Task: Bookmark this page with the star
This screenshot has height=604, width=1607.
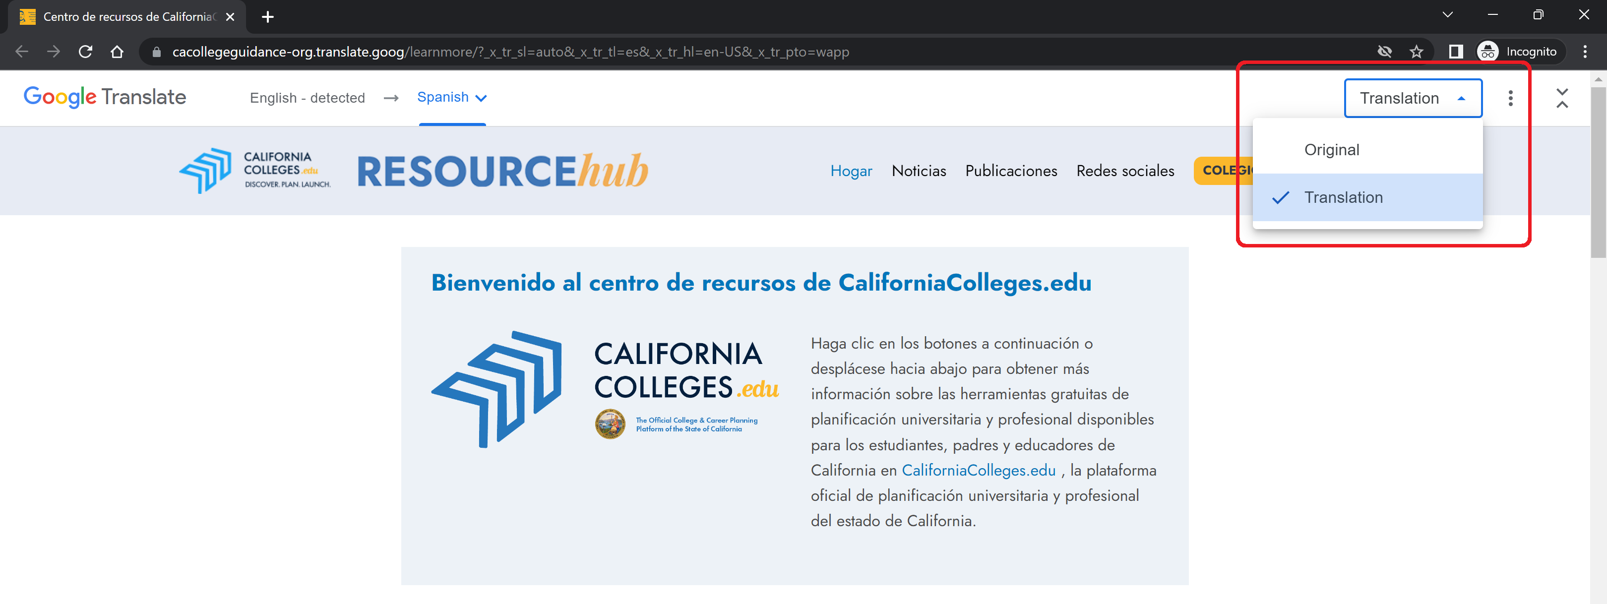Action: pyautogui.click(x=1416, y=52)
